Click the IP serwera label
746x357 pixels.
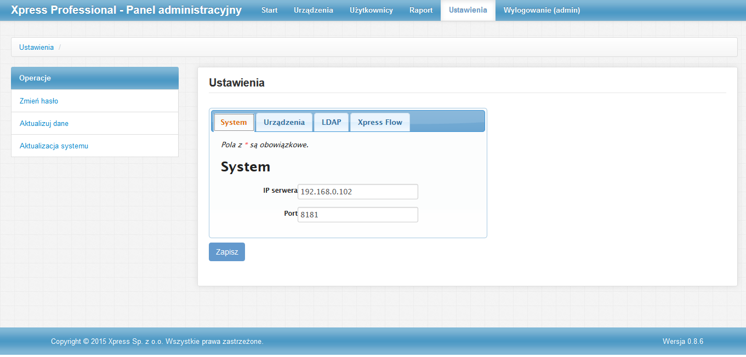tap(280, 191)
